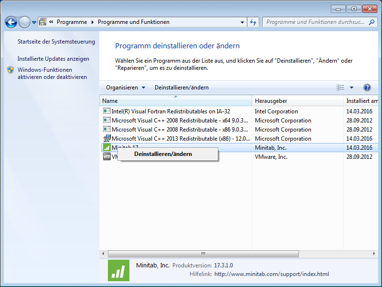Click the Intel Visual Fortran program icon
The image size is (382, 287).
point(106,111)
